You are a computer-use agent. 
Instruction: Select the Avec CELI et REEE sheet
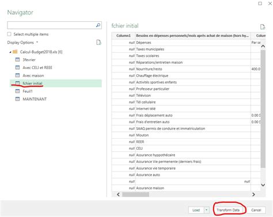(x=37, y=68)
